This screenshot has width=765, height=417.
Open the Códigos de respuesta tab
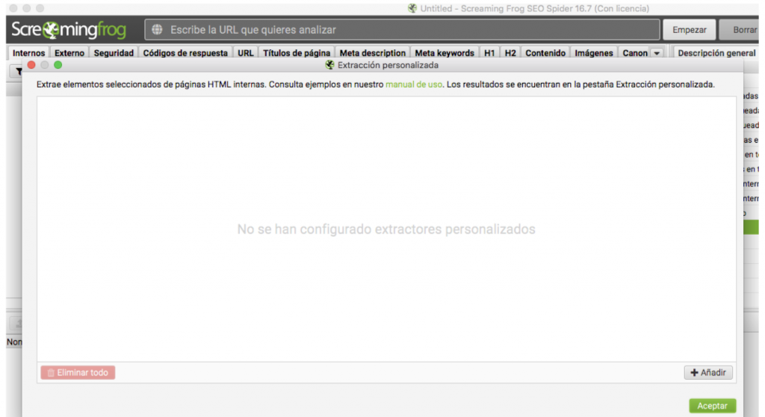pyautogui.click(x=185, y=53)
